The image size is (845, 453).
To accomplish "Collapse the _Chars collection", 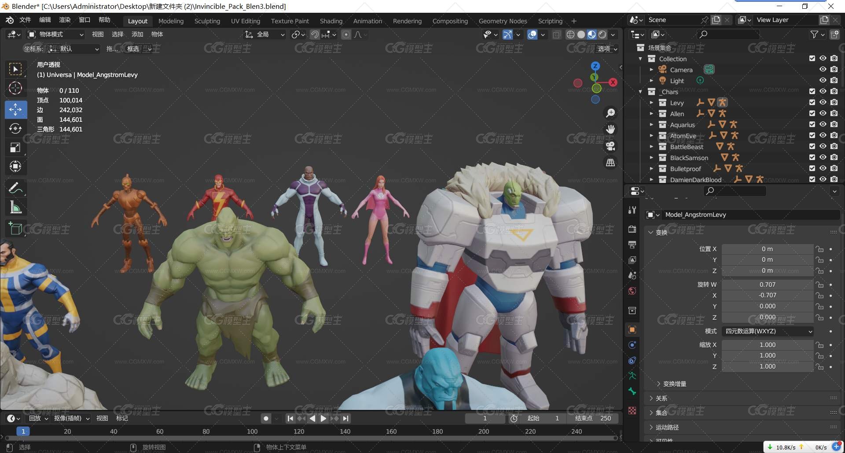I will pos(640,91).
